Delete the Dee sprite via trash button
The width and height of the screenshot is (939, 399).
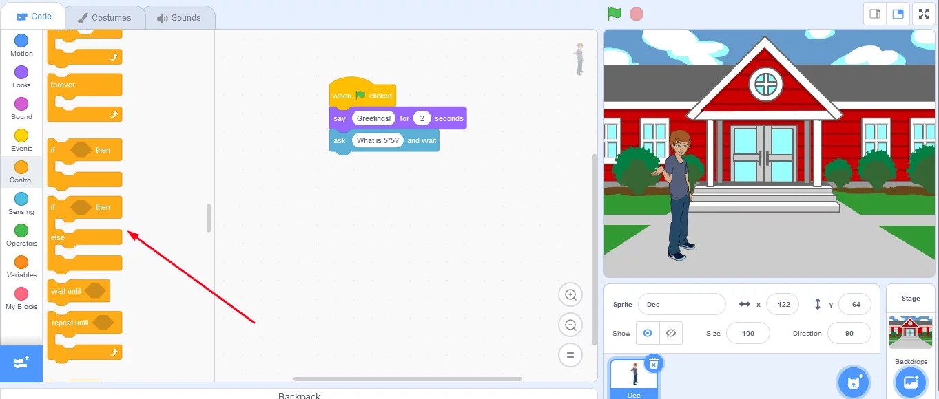[653, 363]
